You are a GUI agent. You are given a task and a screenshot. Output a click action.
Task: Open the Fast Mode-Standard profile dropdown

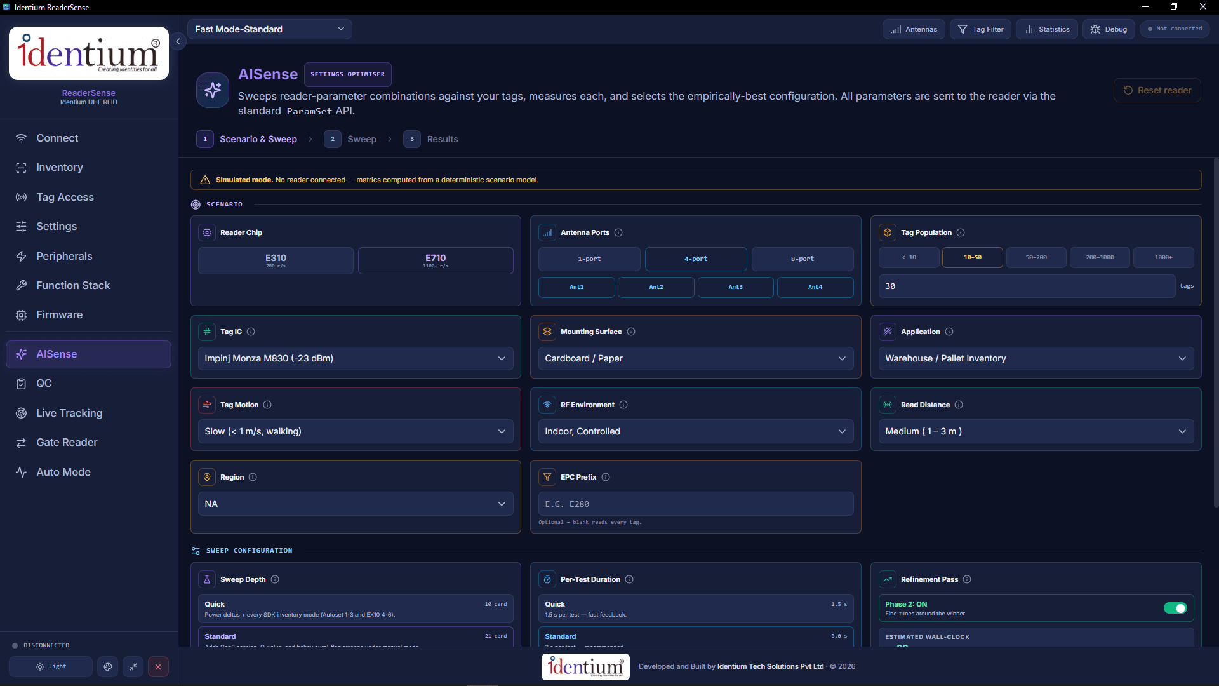pos(270,29)
